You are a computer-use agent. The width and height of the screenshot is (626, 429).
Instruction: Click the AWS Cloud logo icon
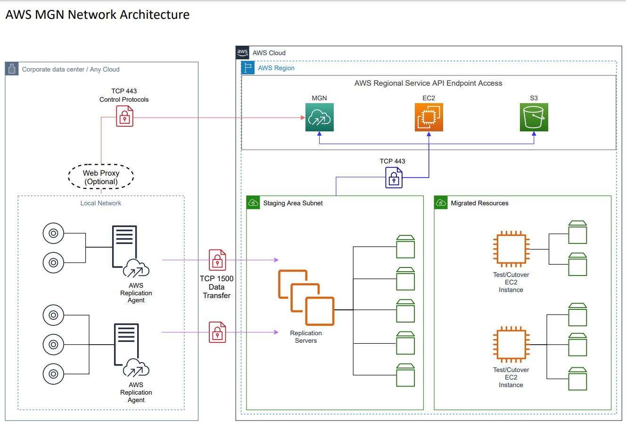click(x=242, y=53)
